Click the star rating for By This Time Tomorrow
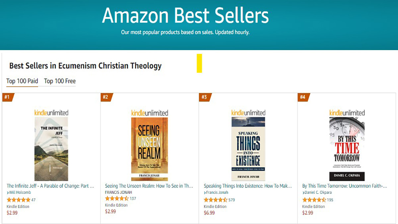Image resolution: width=398 pixels, height=224 pixels. coord(313,200)
